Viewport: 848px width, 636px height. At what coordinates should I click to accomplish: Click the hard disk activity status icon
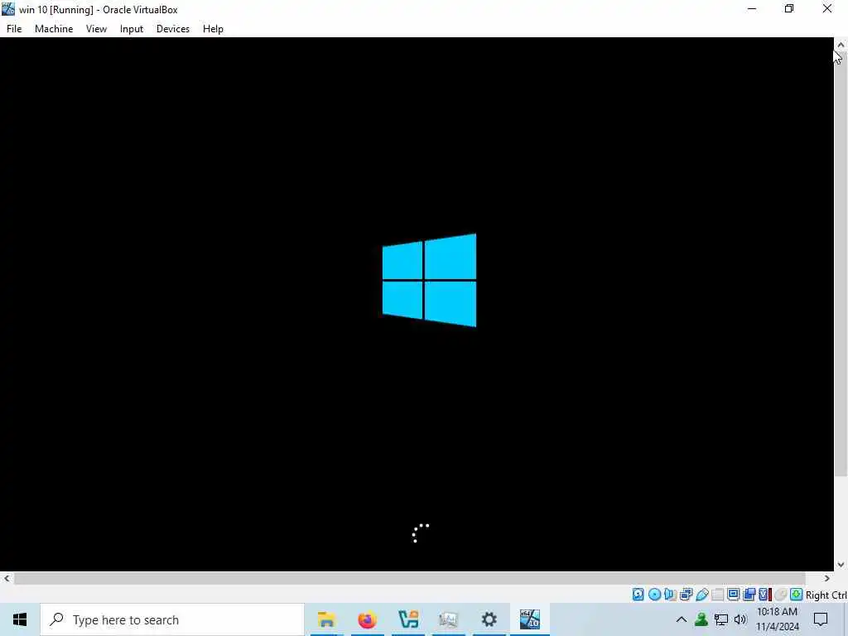click(x=638, y=595)
